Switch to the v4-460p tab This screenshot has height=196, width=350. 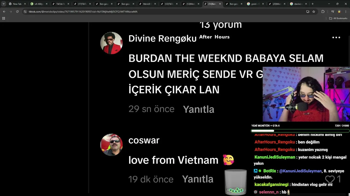[x=39, y=4]
